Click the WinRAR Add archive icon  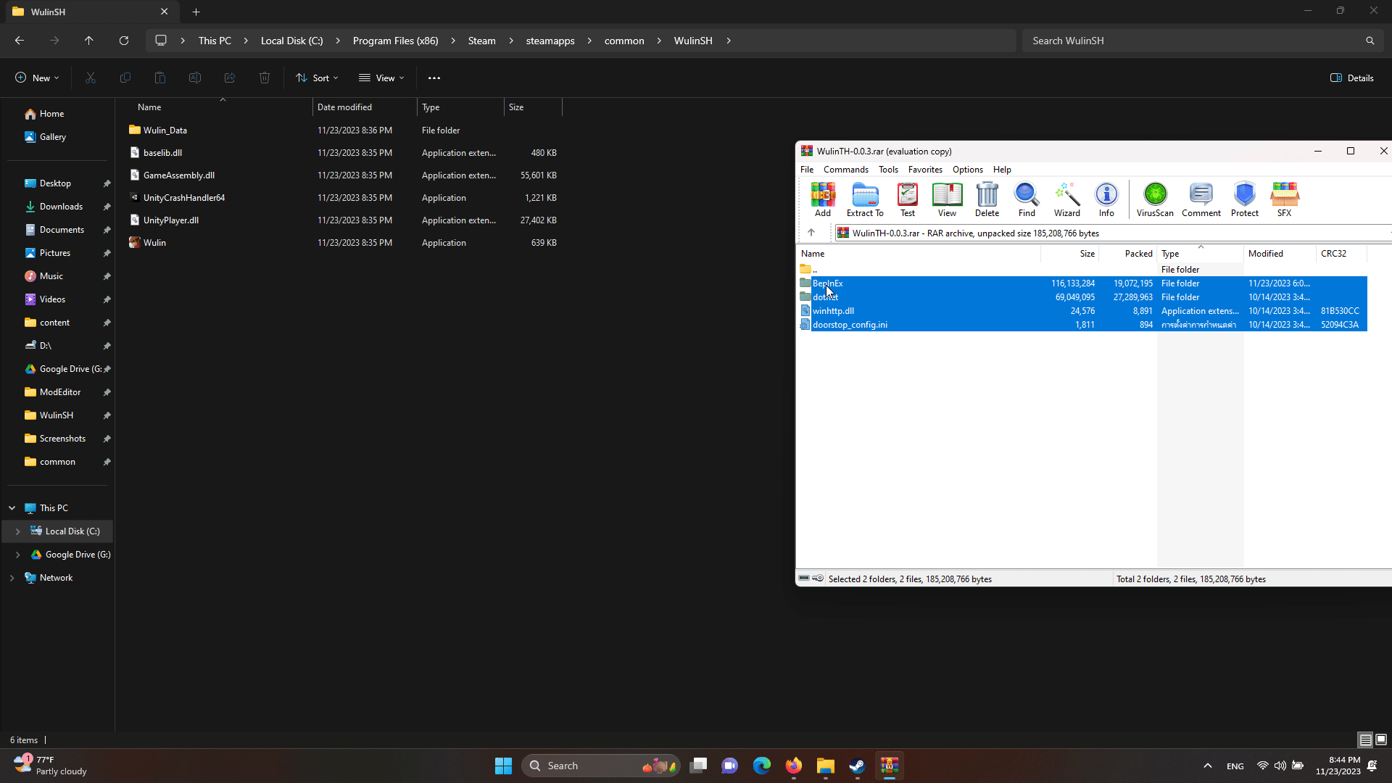pos(823,199)
